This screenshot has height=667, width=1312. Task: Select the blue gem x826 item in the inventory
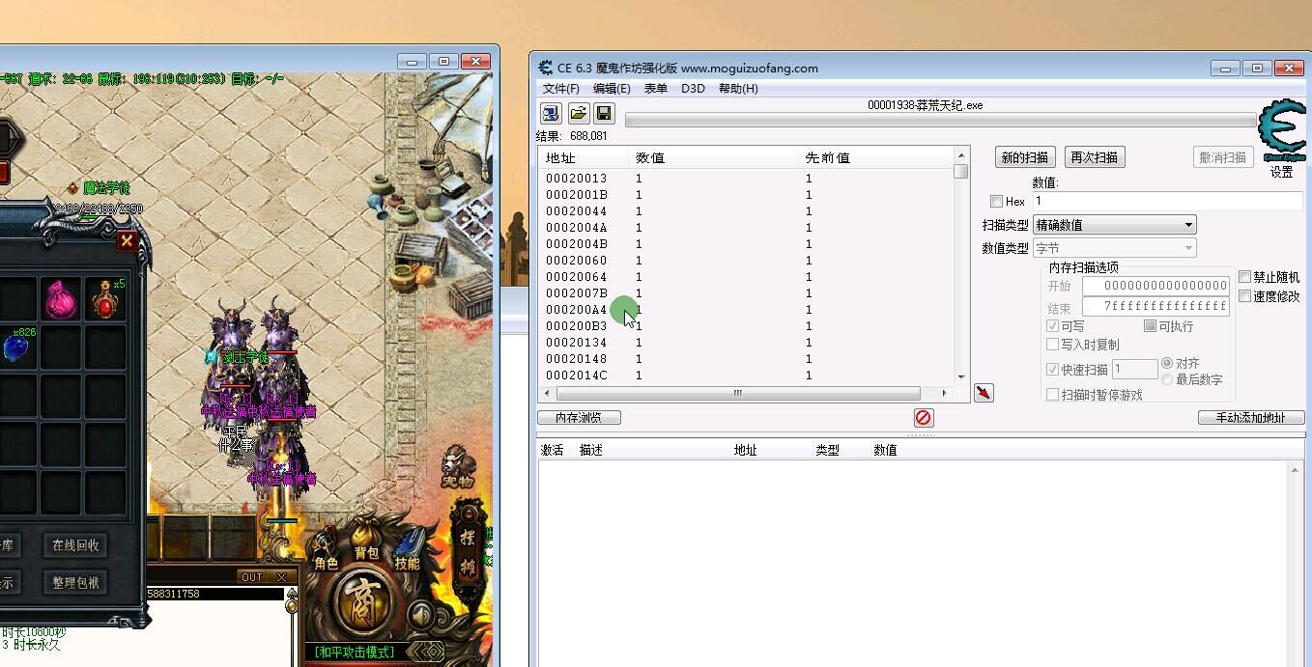16,346
